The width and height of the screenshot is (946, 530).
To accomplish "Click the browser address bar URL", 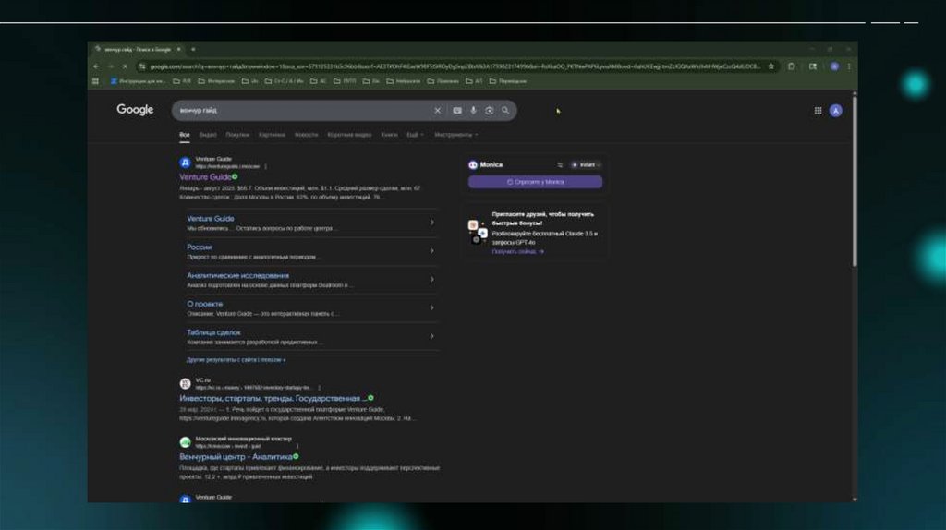I will (x=455, y=66).
